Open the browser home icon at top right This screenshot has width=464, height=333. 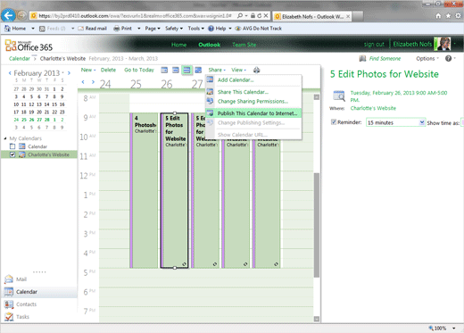pos(438,16)
